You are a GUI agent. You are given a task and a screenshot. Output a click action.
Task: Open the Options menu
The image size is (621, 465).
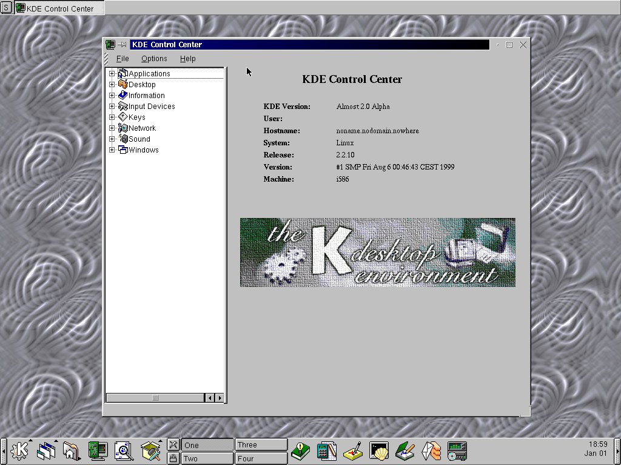click(x=153, y=58)
